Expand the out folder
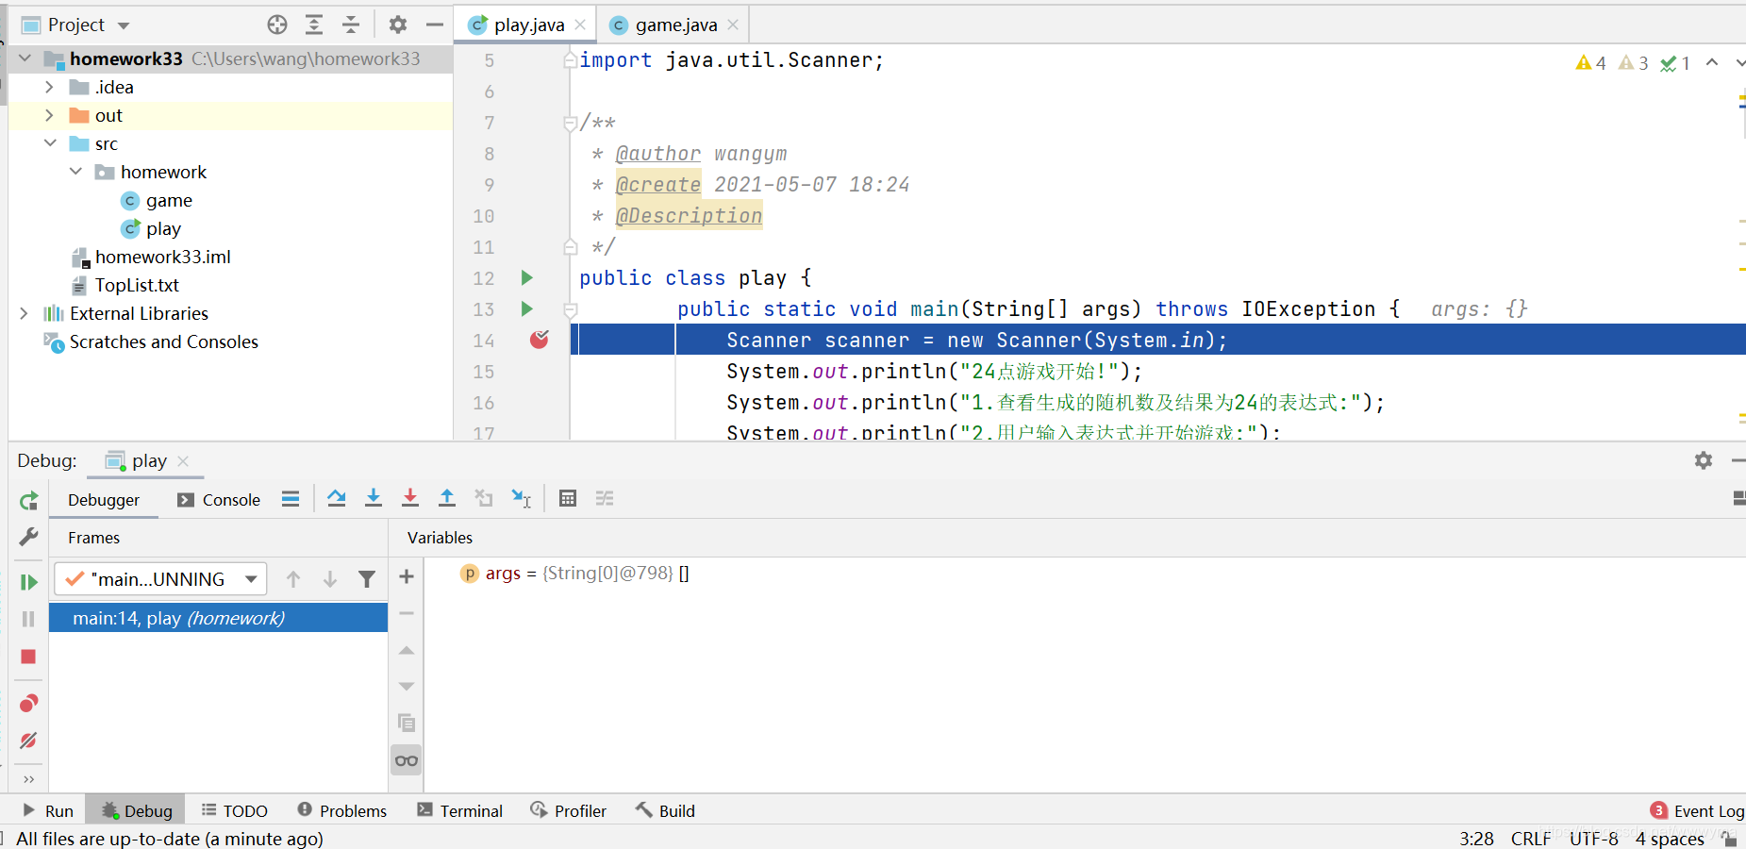1746x849 pixels. tap(50, 115)
